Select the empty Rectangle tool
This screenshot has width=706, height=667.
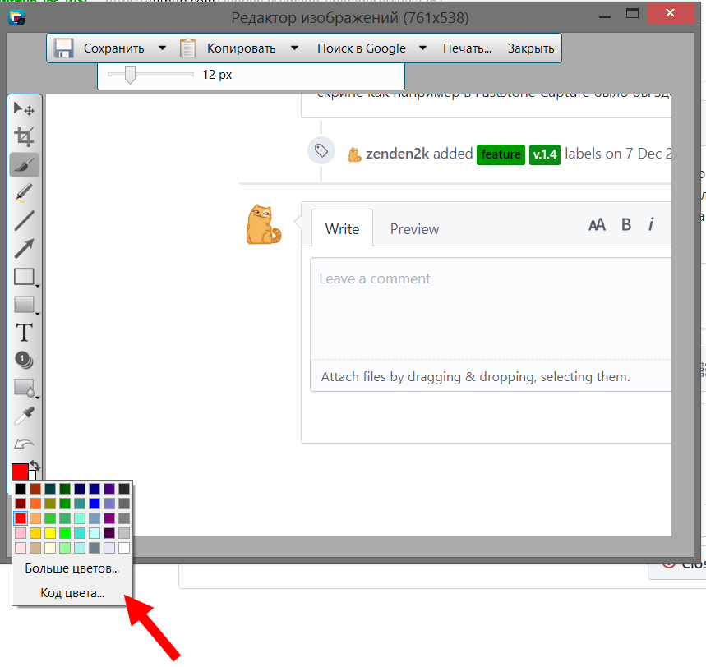[x=24, y=277]
